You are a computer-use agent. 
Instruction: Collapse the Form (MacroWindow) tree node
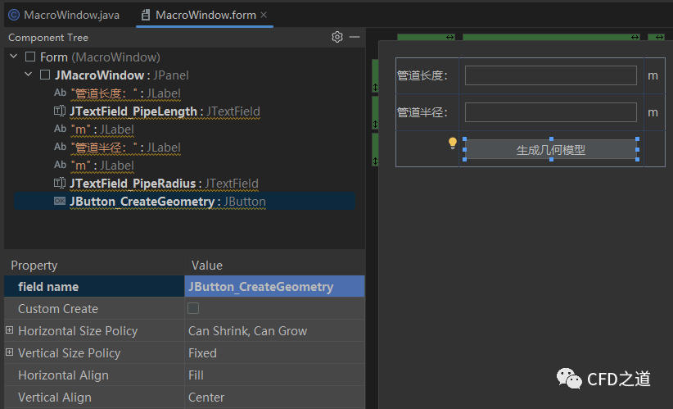coord(14,57)
